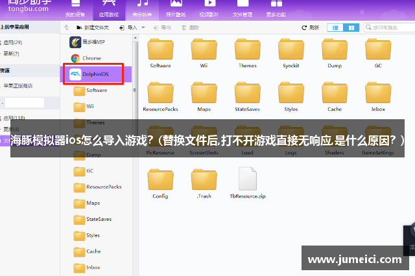415x276 pixels.
Task: Switch to the 文件管理 tab
Action: coord(243,10)
